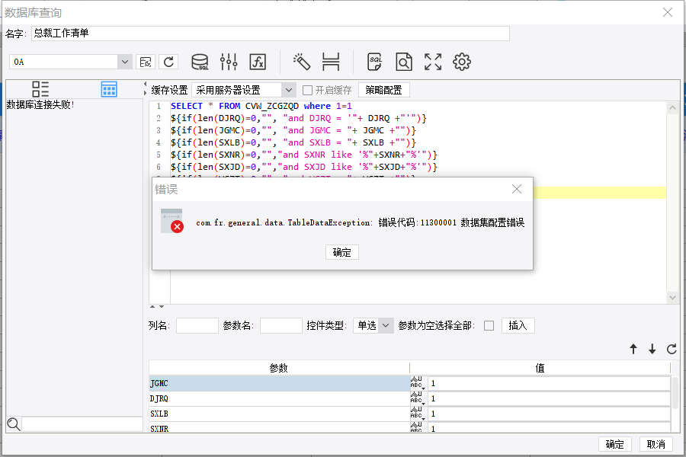
Task: Switch to the table grid view tab
Action: point(109,89)
